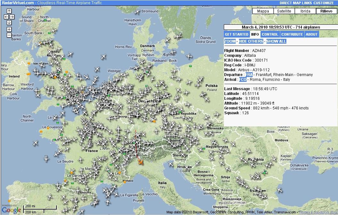This screenshot has width=338, height=215.
Task: Switch map type to Mappa
Action: (263, 11)
